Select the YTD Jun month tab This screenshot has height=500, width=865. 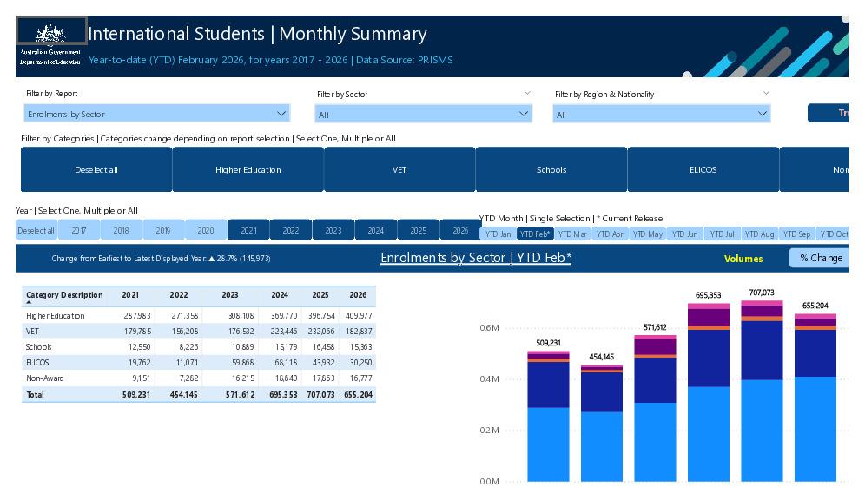685,234
